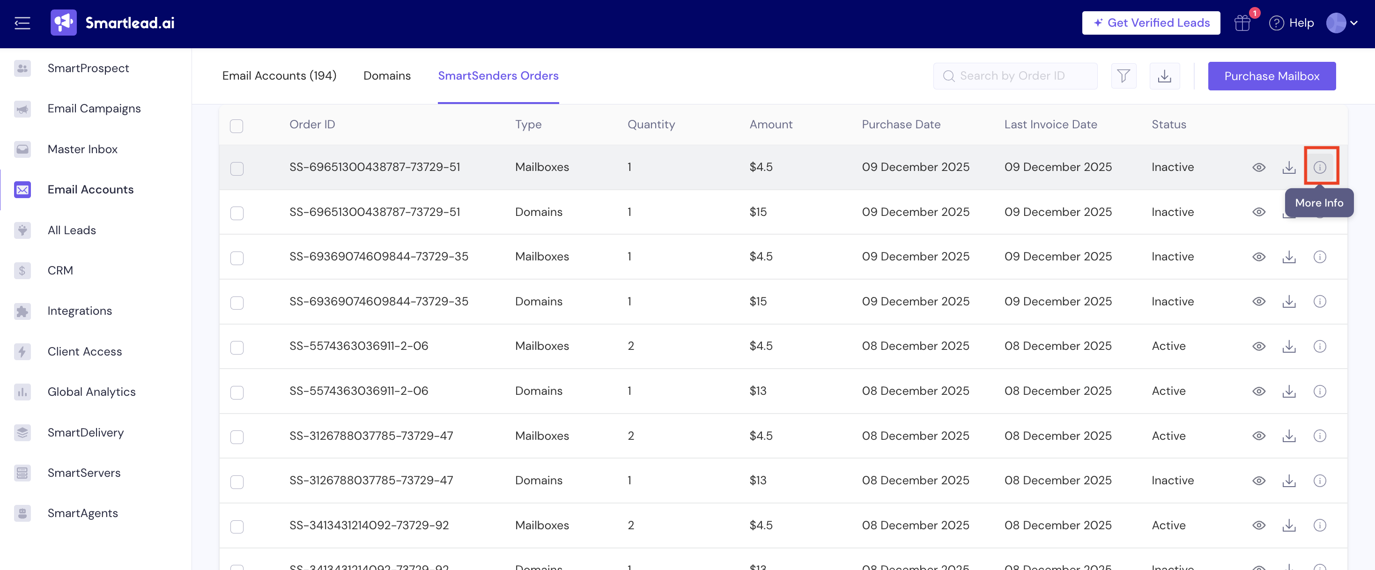Toggle the select-all orders checkbox
Image resolution: width=1375 pixels, height=570 pixels.
tap(237, 126)
